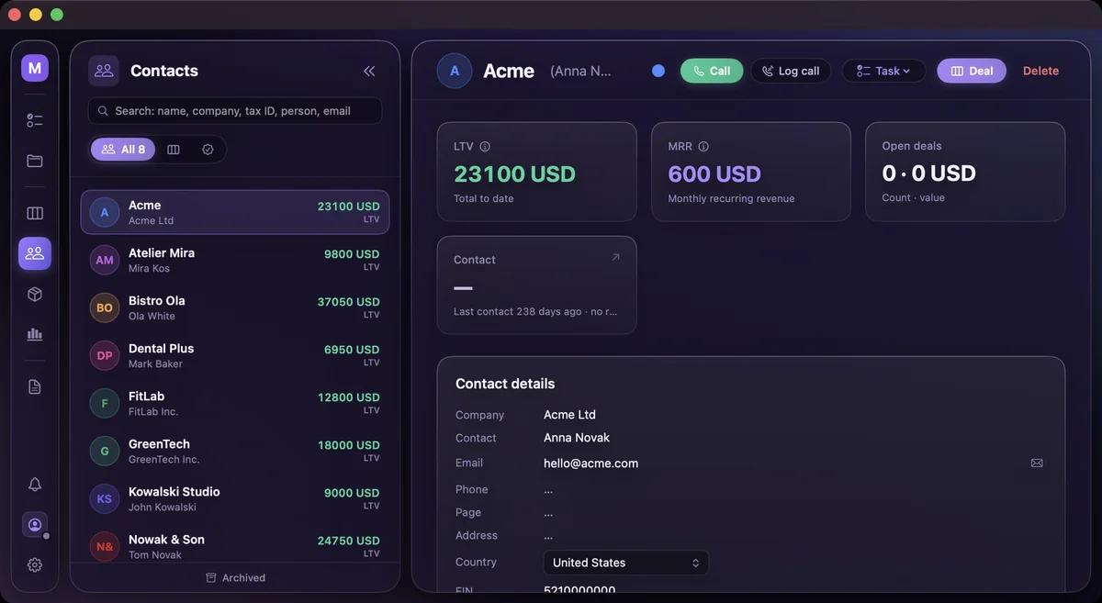The height and width of the screenshot is (603, 1102).
Task: Click the Contact details heading
Action: point(505,384)
